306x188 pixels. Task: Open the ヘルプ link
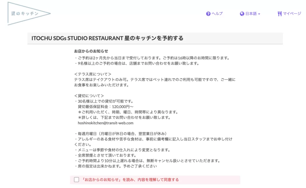pos(217,14)
